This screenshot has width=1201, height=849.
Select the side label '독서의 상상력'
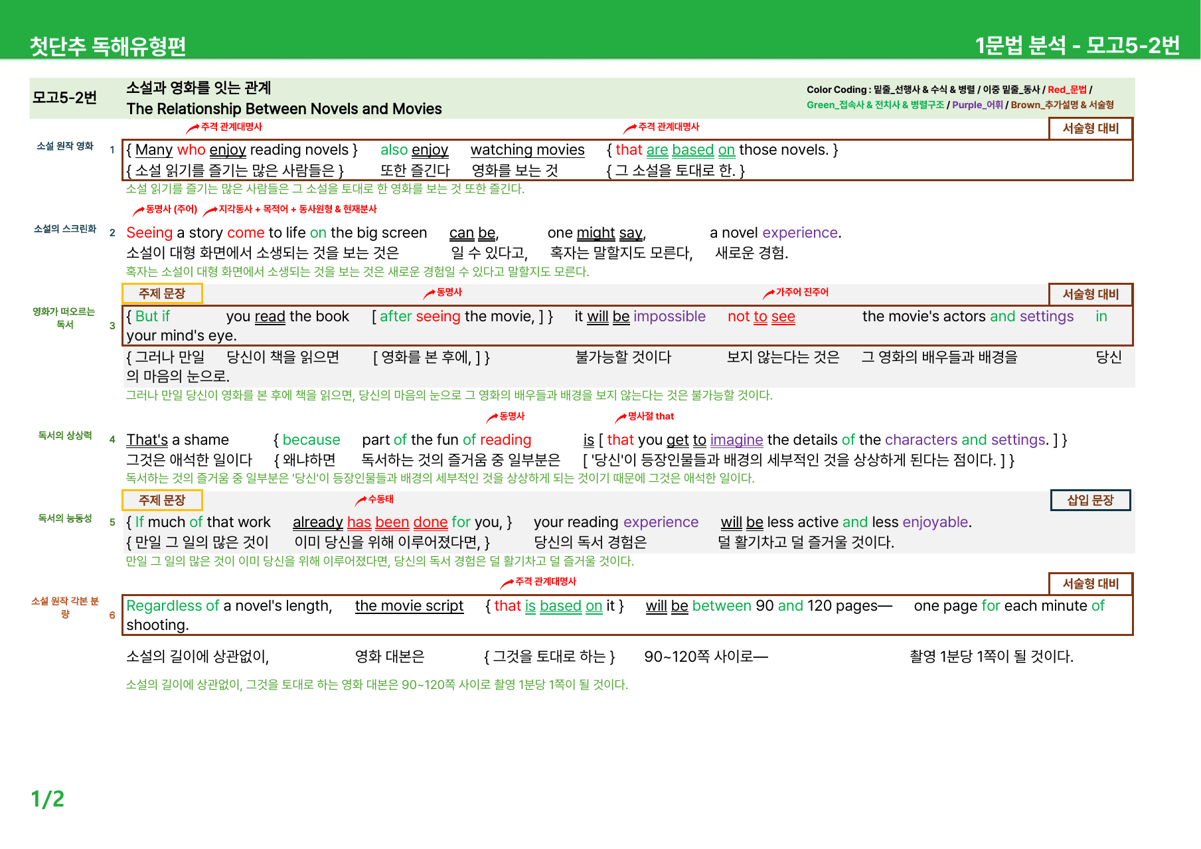65,435
